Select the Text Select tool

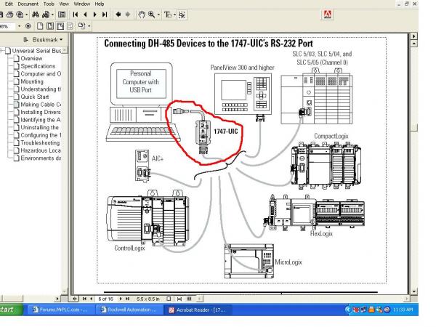(x=168, y=15)
